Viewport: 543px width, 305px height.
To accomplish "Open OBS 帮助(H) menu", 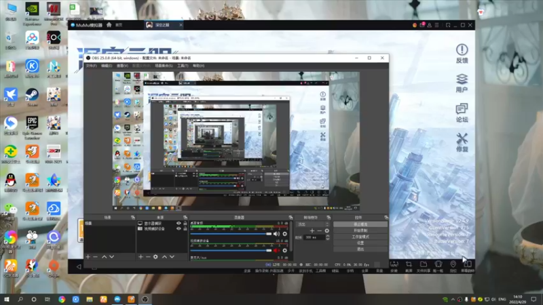I will 198,66.
